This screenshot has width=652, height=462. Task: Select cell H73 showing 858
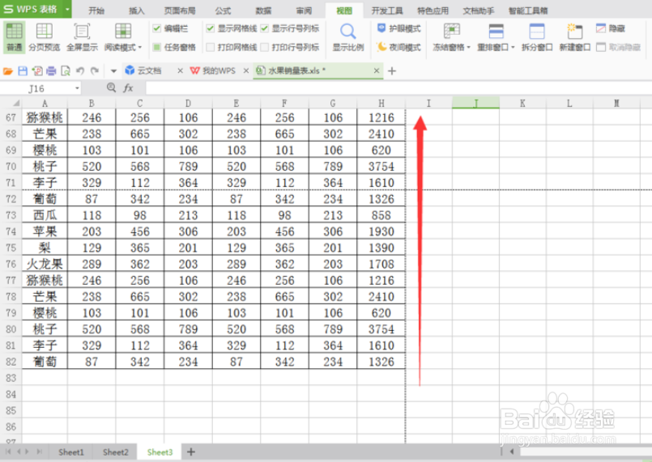[381, 215]
